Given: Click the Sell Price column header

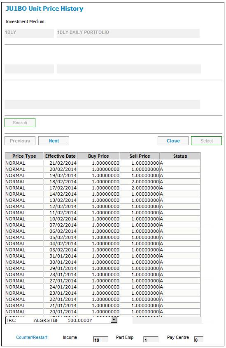Looking at the screenshot, I should (x=140, y=156).
